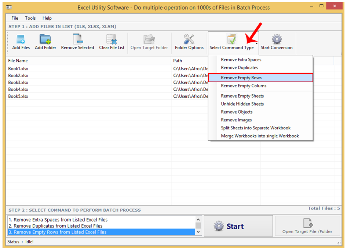Click the command list scrollbar thumb
Viewport: 347px width, 250px height.
(198, 225)
